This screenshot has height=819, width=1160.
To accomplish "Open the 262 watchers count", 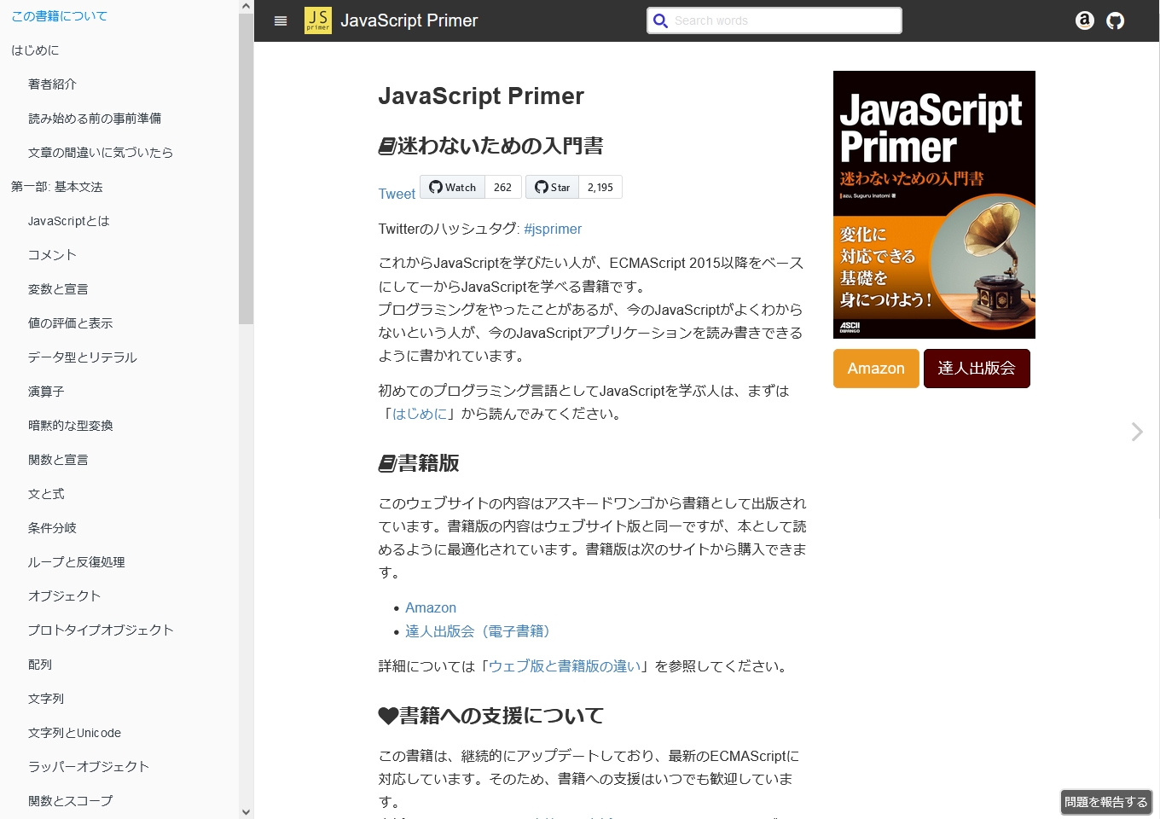I will tap(503, 187).
